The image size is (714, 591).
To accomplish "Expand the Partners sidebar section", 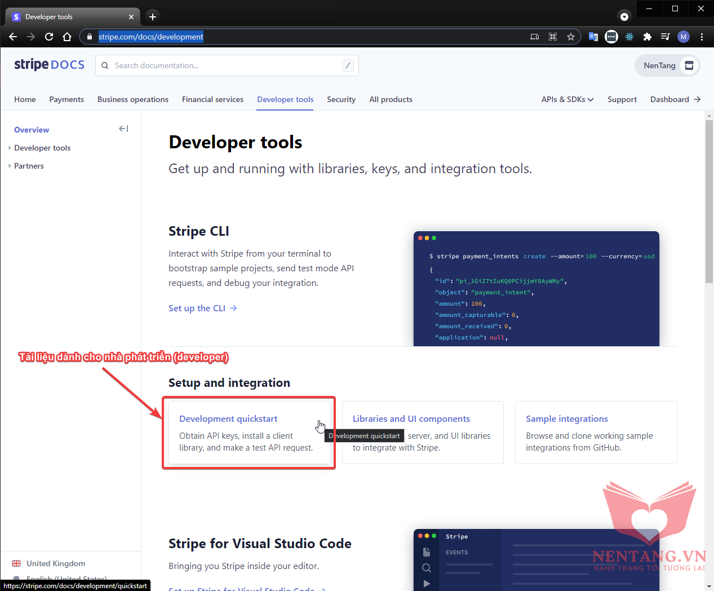I will [x=29, y=166].
